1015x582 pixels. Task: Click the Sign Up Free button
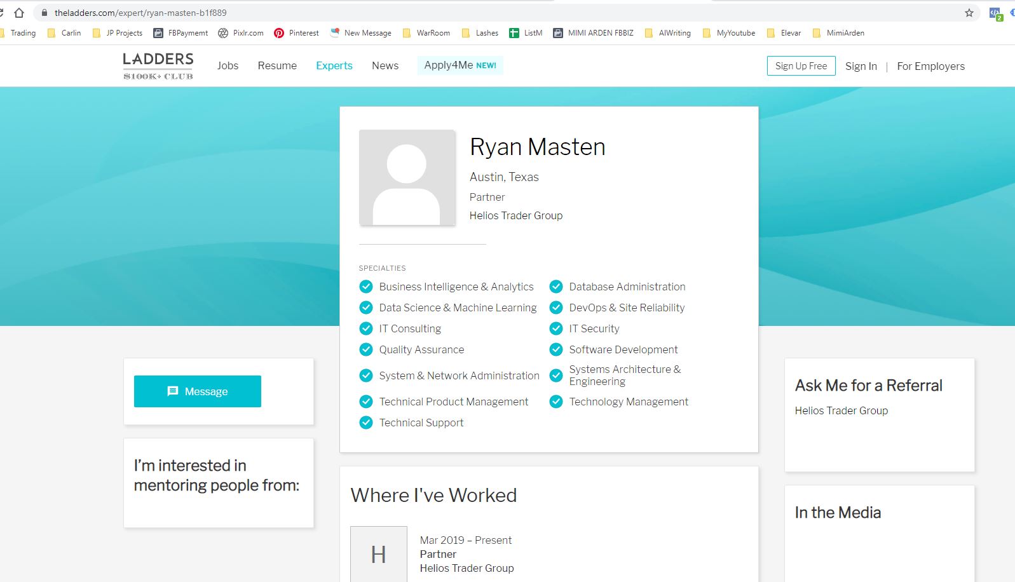pyautogui.click(x=801, y=66)
